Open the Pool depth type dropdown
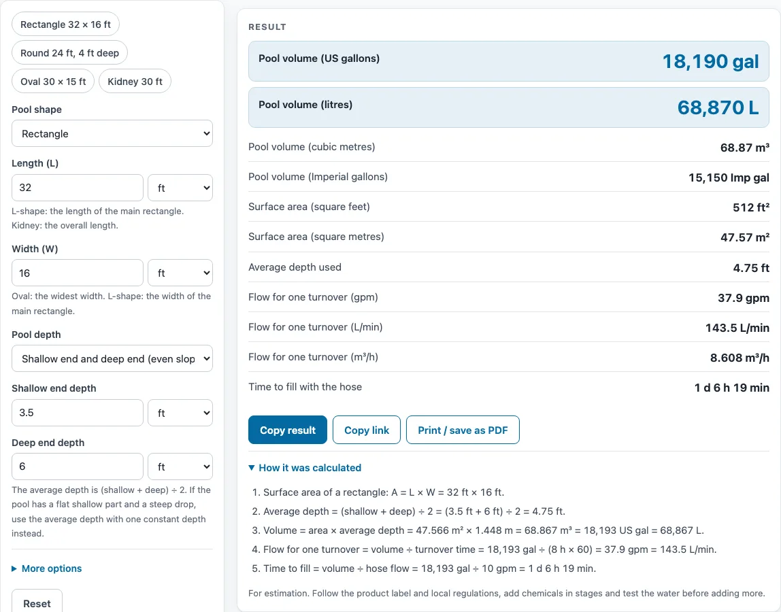781x612 pixels. click(x=112, y=358)
